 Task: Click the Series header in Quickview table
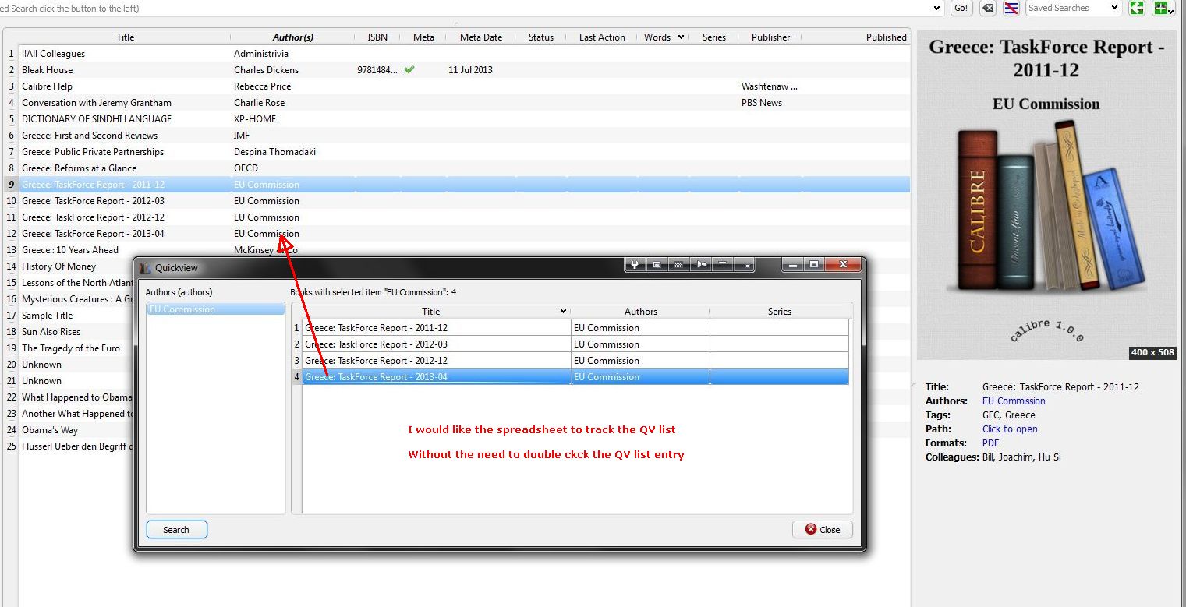pos(780,311)
